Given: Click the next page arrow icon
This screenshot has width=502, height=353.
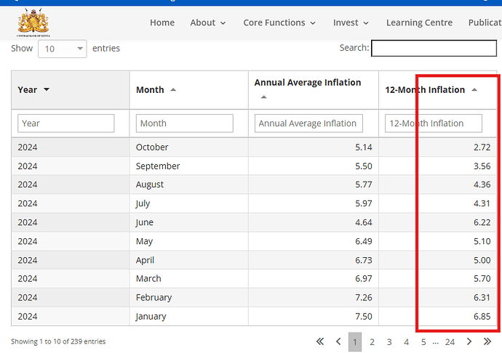Looking at the screenshot, I should (469, 341).
